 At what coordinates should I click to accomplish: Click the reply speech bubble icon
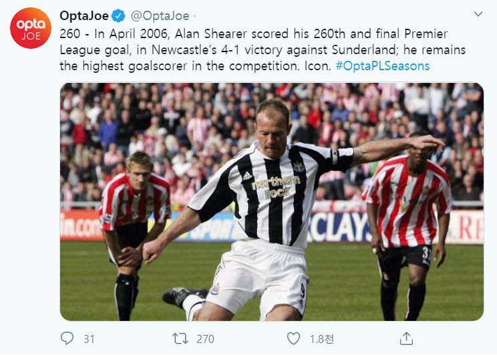67,338
